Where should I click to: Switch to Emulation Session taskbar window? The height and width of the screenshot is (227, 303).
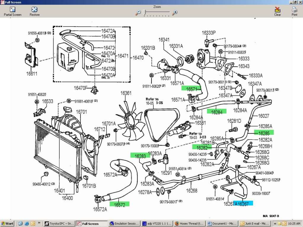[x=124, y=223]
